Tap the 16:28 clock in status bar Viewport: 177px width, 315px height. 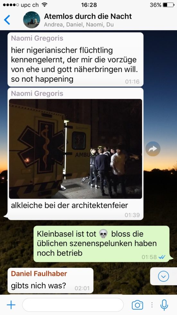pyautogui.click(x=89, y=5)
